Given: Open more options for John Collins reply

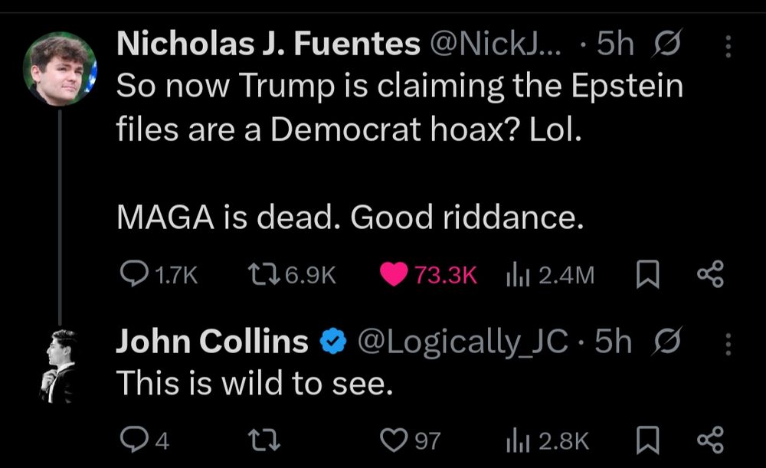Looking at the screenshot, I should coord(728,344).
